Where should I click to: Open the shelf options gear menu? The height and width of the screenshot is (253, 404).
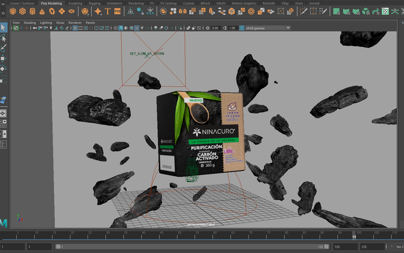pyautogui.click(x=3, y=13)
